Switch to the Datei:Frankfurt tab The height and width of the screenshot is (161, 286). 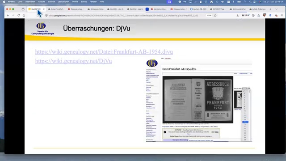(56, 9)
